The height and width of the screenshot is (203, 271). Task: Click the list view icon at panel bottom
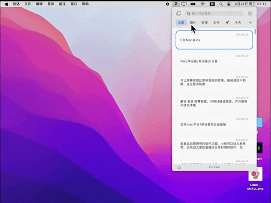point(179,167)
